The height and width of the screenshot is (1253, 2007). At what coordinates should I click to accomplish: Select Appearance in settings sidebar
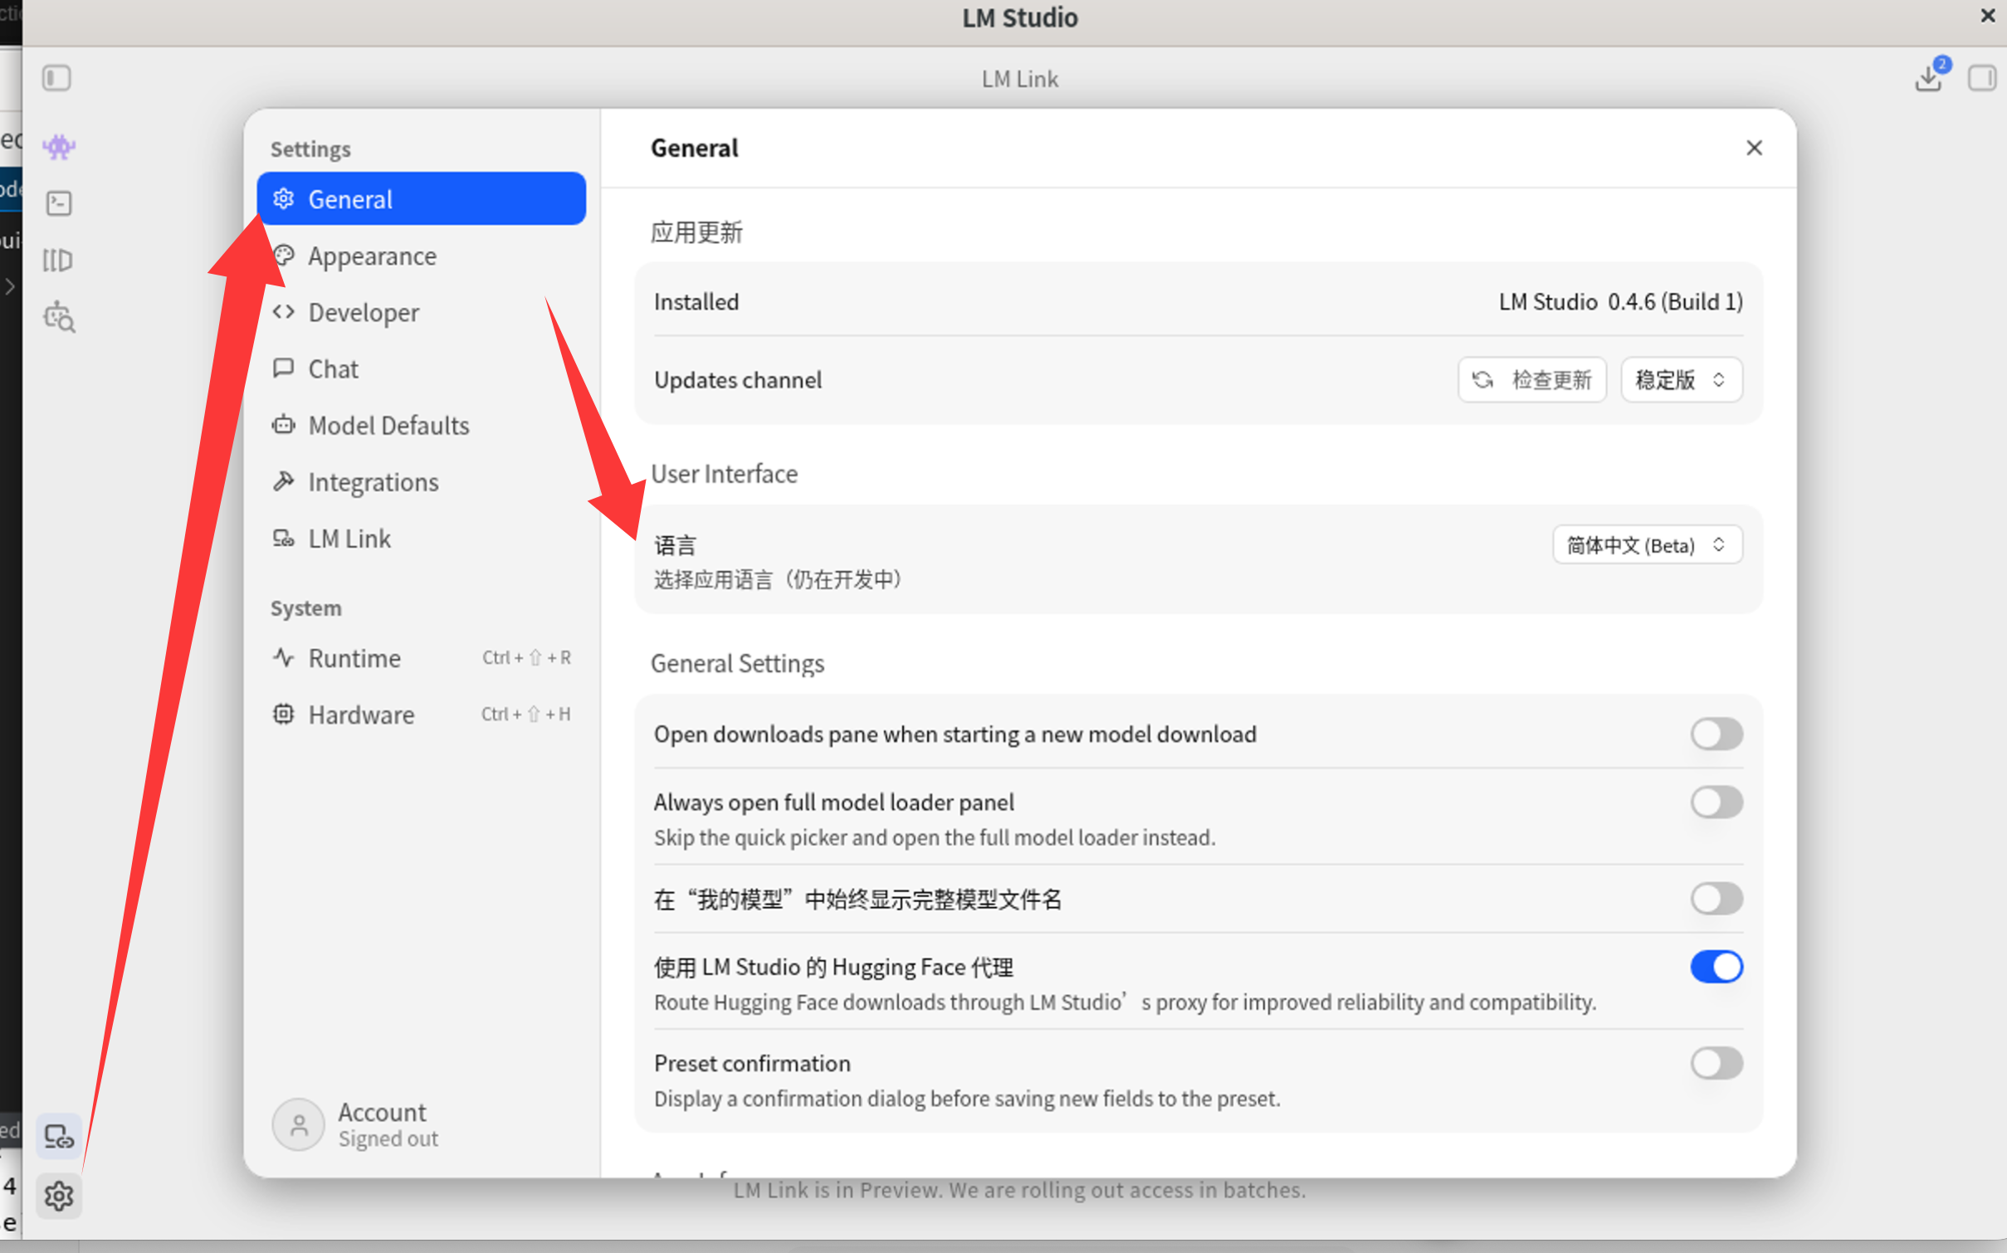372,256
